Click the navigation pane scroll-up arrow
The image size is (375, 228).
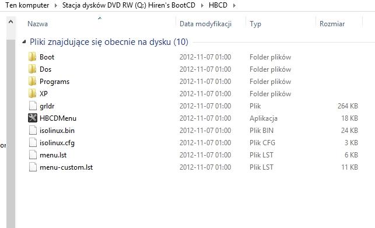[x=10, y=22]
